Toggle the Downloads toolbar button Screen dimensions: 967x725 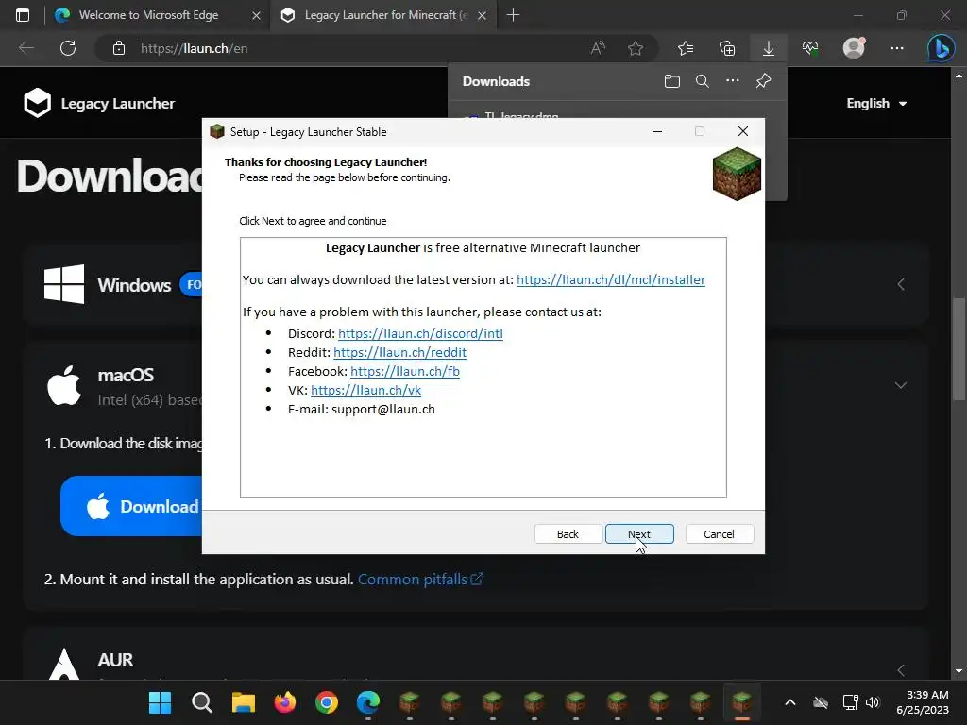769,48
